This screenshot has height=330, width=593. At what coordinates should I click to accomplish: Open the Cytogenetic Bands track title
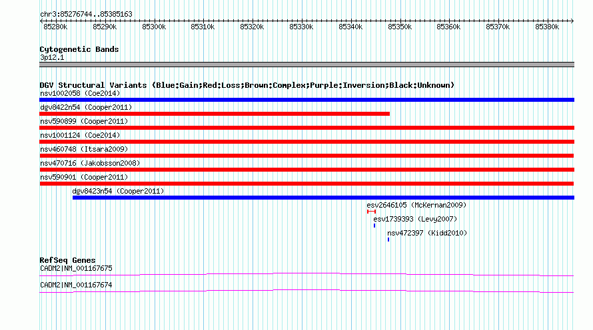click(79, 49)
